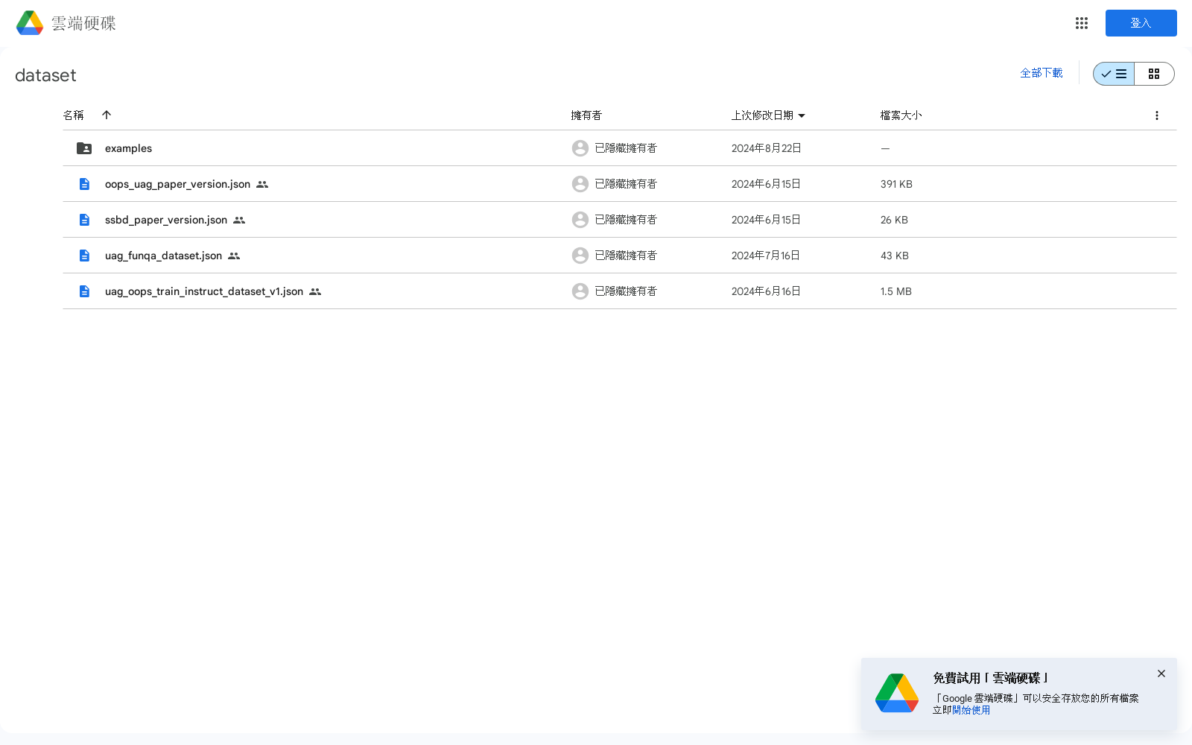Click the 26 KB size cell
This screenshot has height=745, width=1192.
tap(894, 220)
